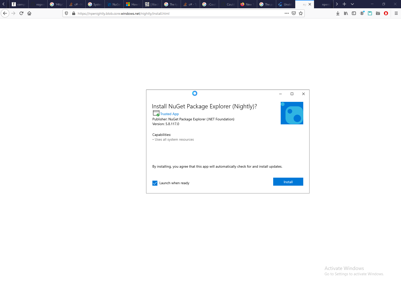
Task: Click the NuGet Package Explorer app logo
Action: coord(292,113)
